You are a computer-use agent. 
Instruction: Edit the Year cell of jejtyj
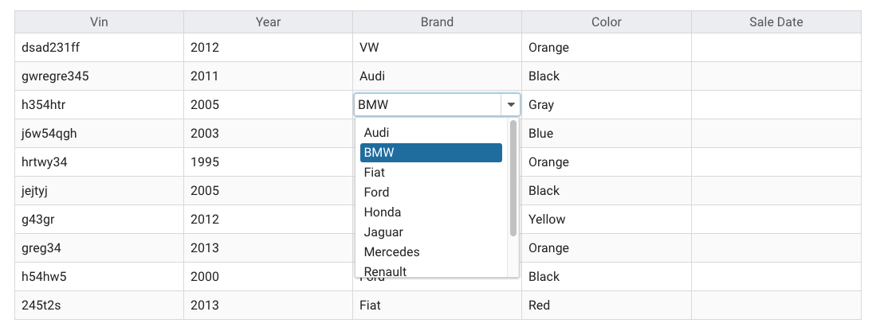[x=268, y=191]
